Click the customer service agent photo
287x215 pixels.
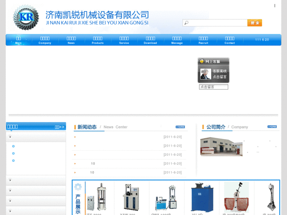pos(206,74)
